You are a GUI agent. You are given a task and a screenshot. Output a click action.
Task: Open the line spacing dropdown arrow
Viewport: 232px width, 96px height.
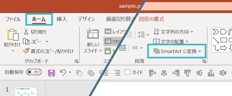pyautogui.click(x=148, y=35)
